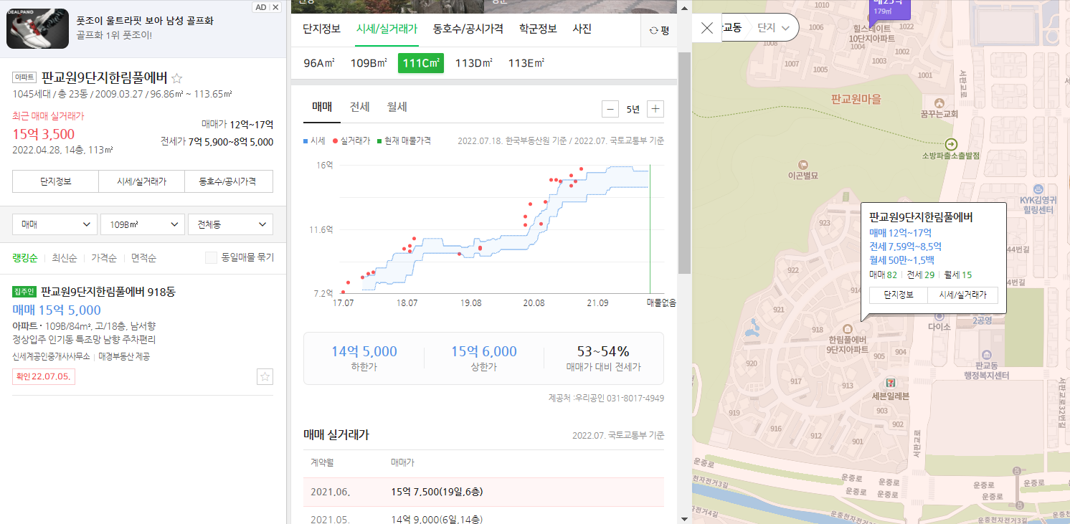Viewport: 1070px width, 524px height.
Task: Close the map filter with X icon
Action: (x=706, y=28)
